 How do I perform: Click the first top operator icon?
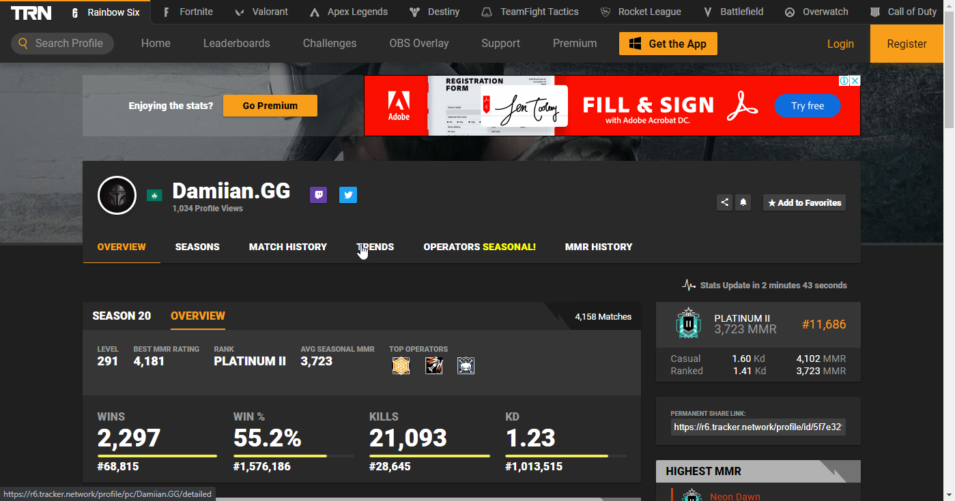(x=401, y=366)
